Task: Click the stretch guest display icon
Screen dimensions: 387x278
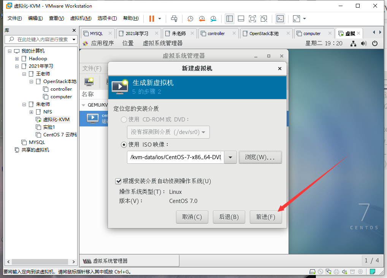Action: 297,19
